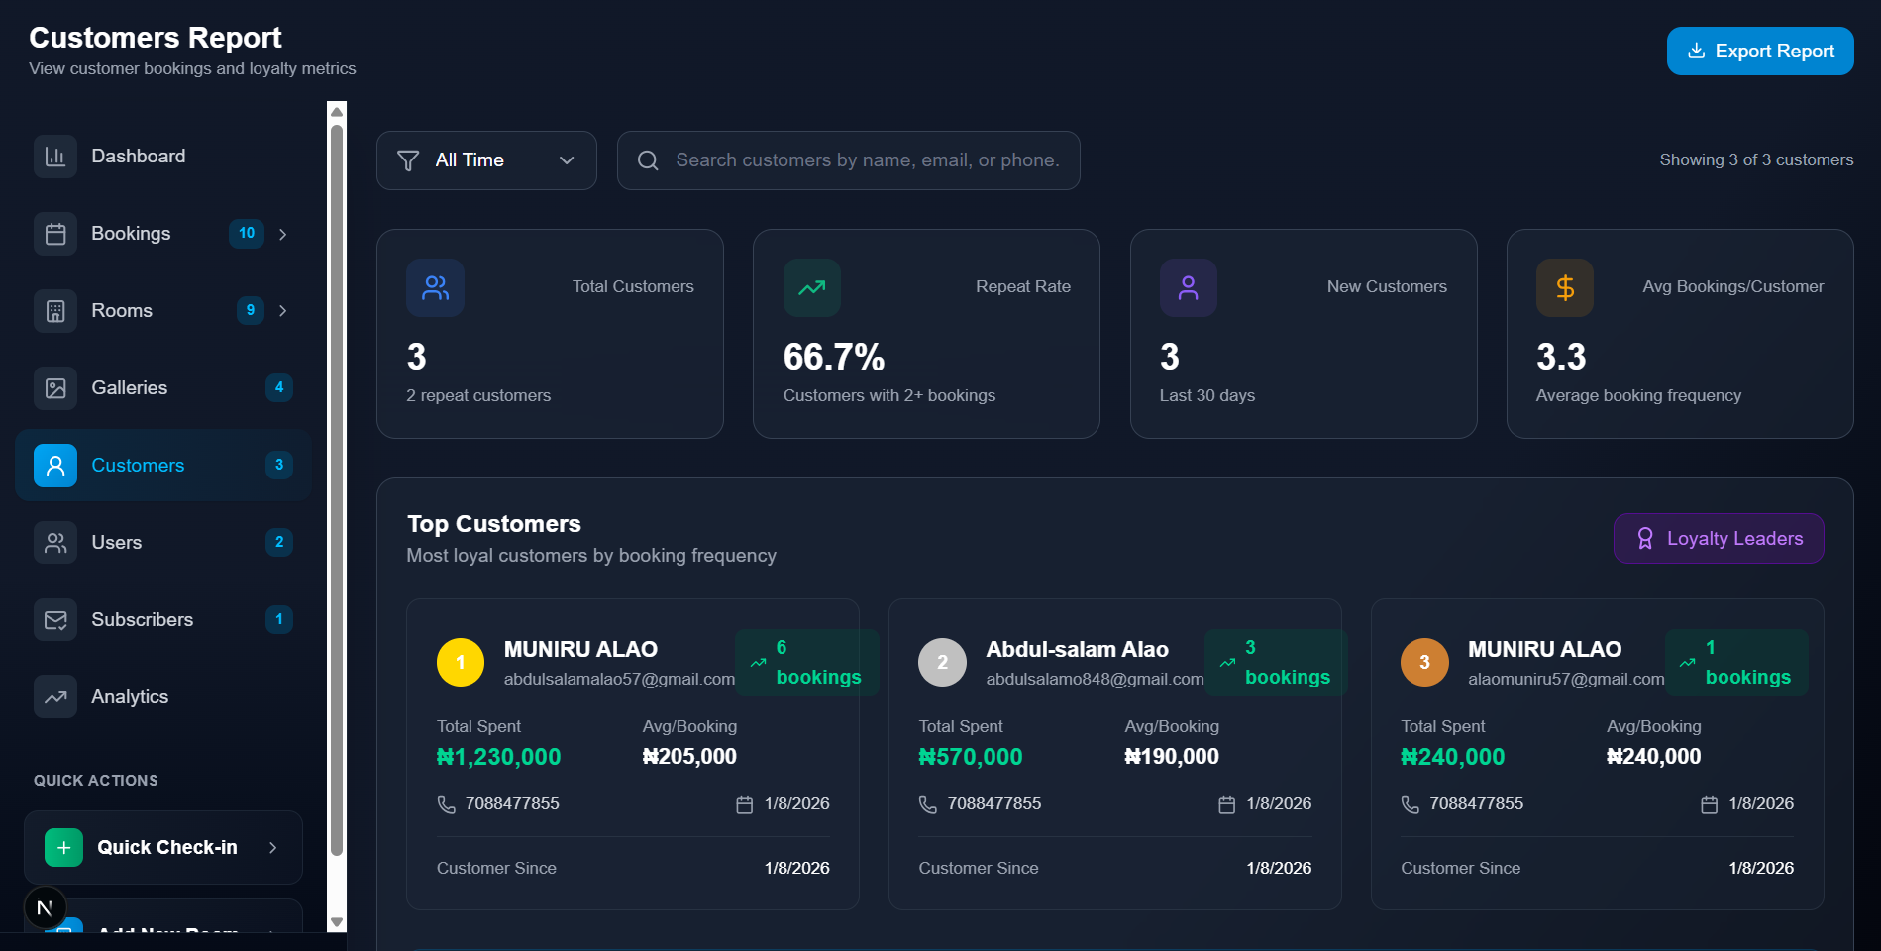This screenshot has height=951, width=1881.
Task: Click the Subscribers envelope icon
Action: pos(55,620)
